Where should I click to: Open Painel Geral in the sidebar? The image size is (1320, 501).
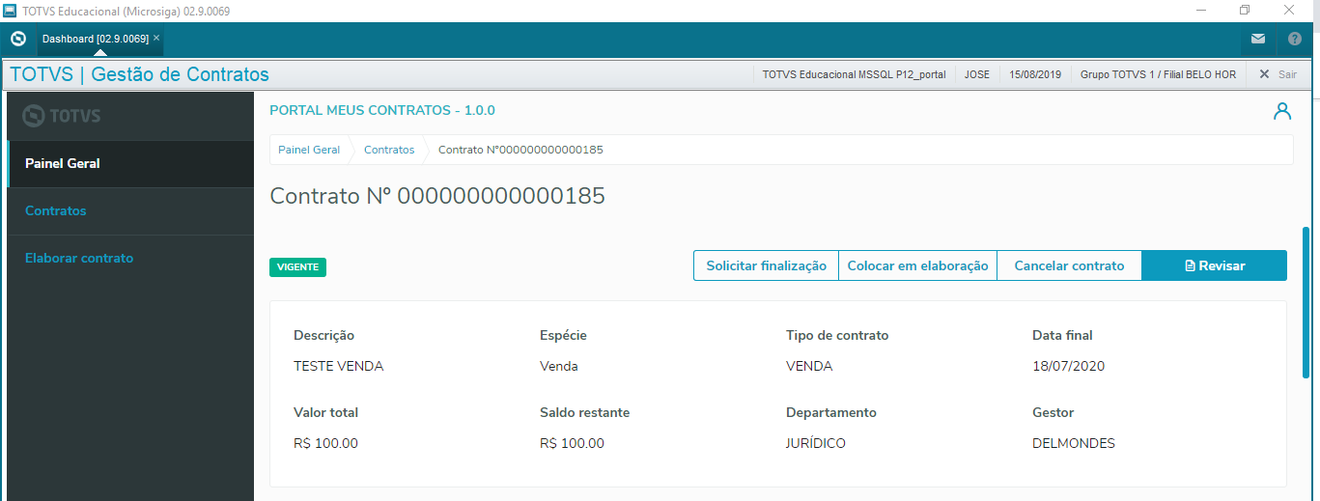pos(130,164)
